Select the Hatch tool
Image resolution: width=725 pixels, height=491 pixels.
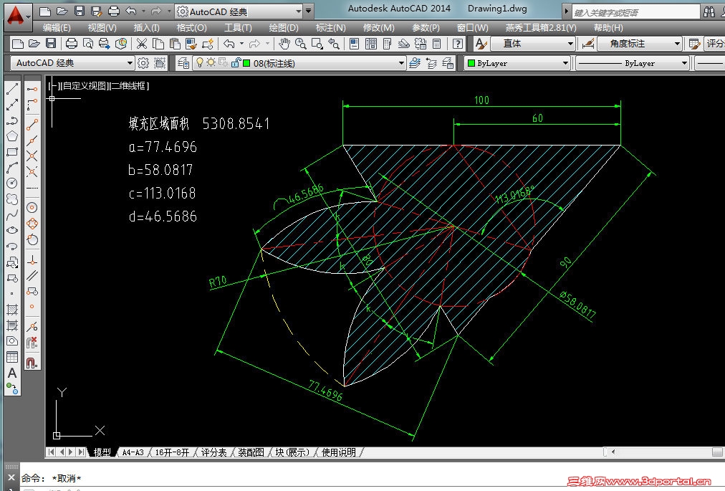pos(12,310)
